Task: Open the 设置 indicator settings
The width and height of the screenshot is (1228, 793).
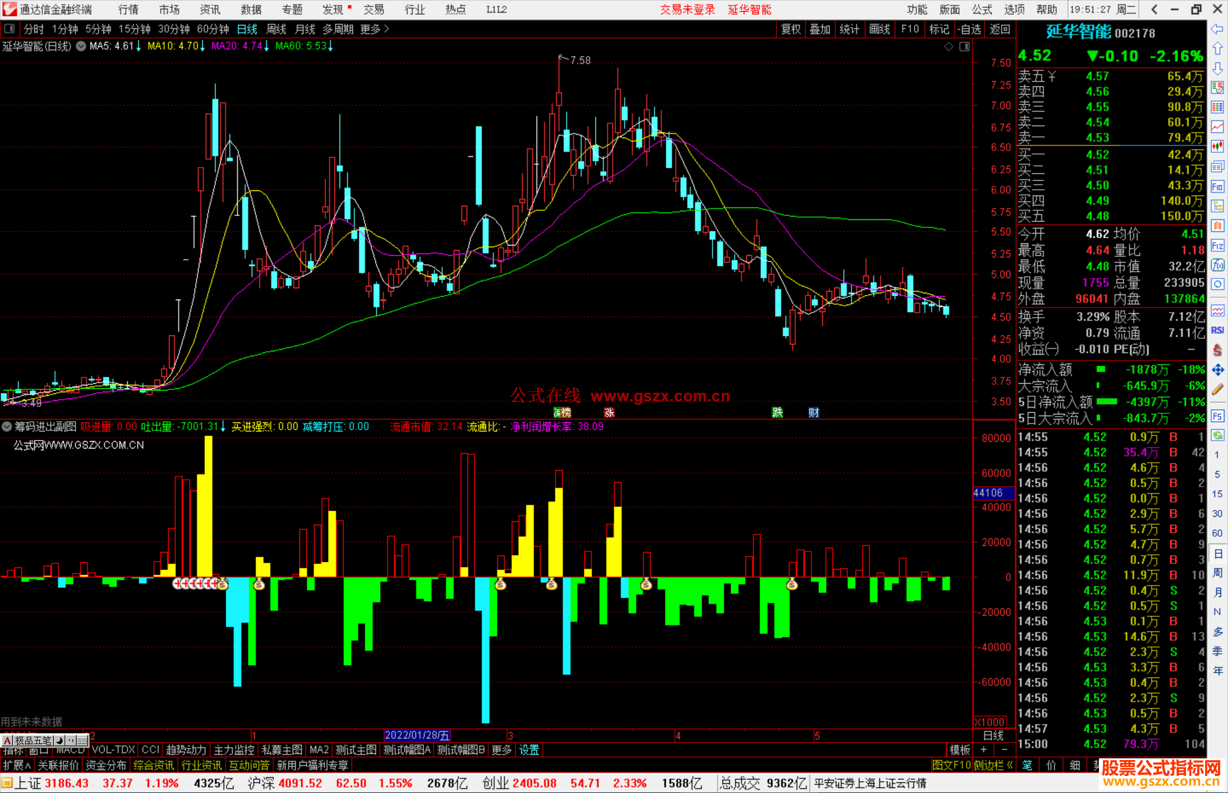Action: (529, 750)
